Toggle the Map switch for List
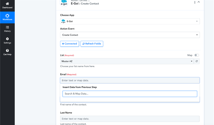214x125 pixels. tap(197, 55)
